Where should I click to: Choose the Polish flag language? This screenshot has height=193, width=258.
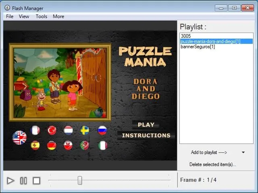pyautogui.click(x=68, y=145)
